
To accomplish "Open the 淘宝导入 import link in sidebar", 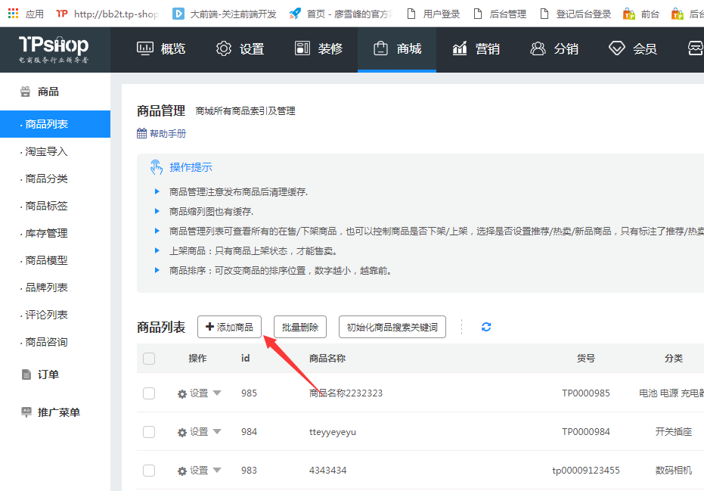I will 45,151.
